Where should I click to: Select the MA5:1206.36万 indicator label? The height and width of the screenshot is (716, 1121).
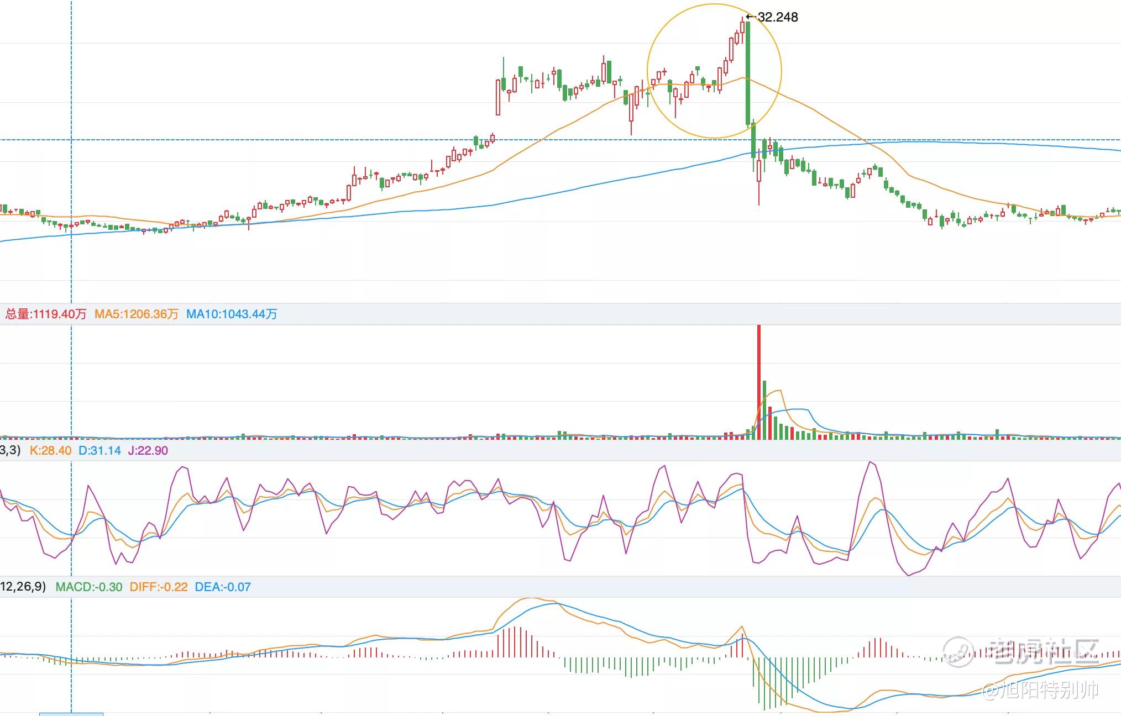pos(136,314)
